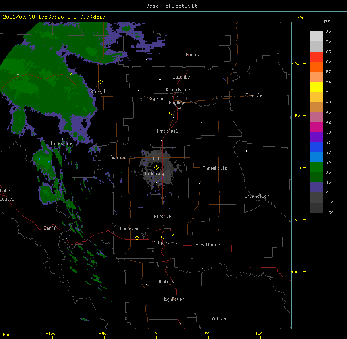Screen dimensions: 347x339
Task: Pick the red 60-65 dBZ legend swatch
Action: click(x=316, y=57)
